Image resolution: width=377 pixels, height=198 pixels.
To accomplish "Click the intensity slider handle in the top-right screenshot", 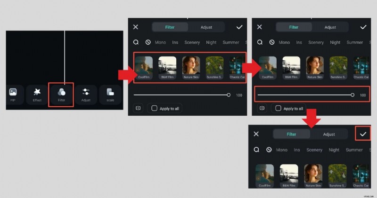I will (352, 95).
